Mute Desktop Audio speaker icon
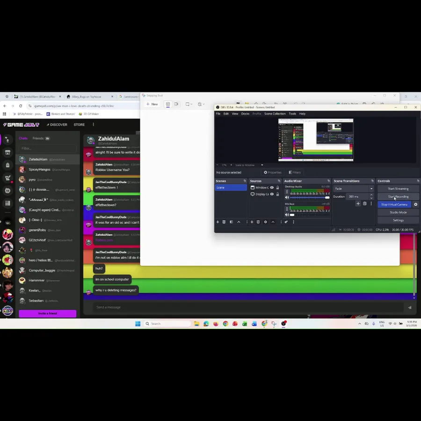The image size is (421, 421). pos(287,197)
